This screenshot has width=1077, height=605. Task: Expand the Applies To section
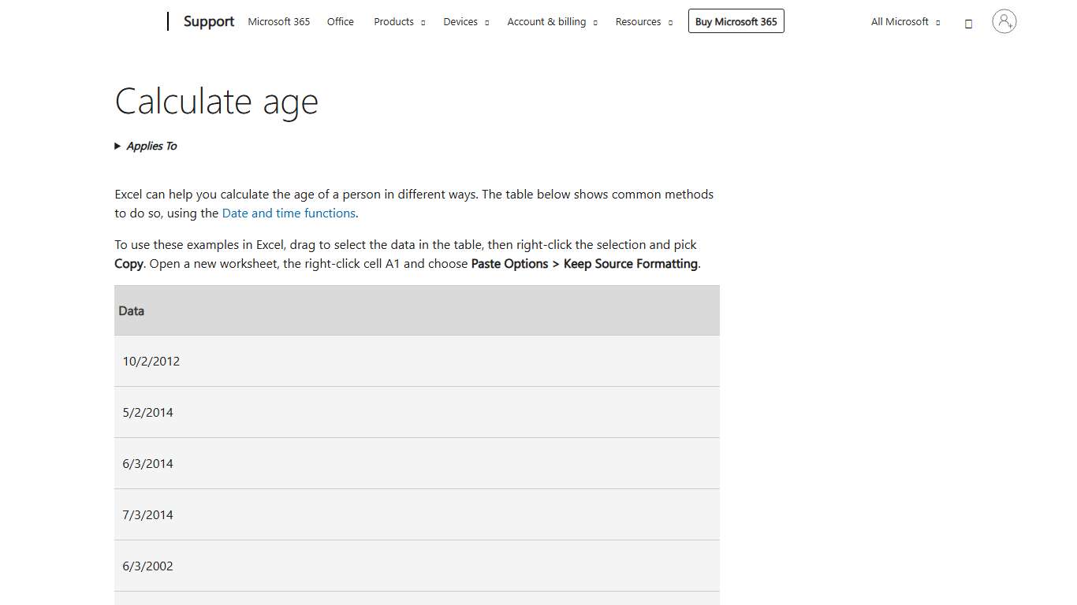click(x=146, y=146)
